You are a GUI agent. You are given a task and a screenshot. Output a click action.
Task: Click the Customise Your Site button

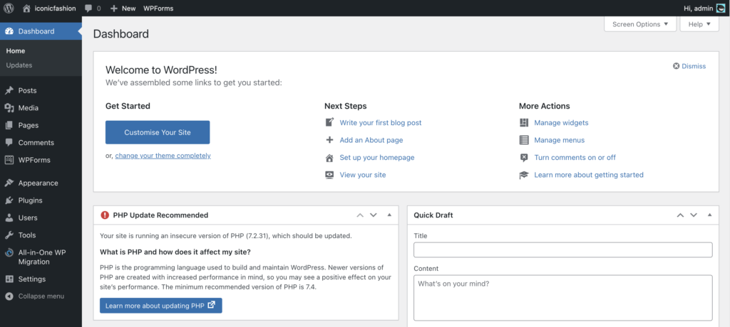(x=158, y=132)
